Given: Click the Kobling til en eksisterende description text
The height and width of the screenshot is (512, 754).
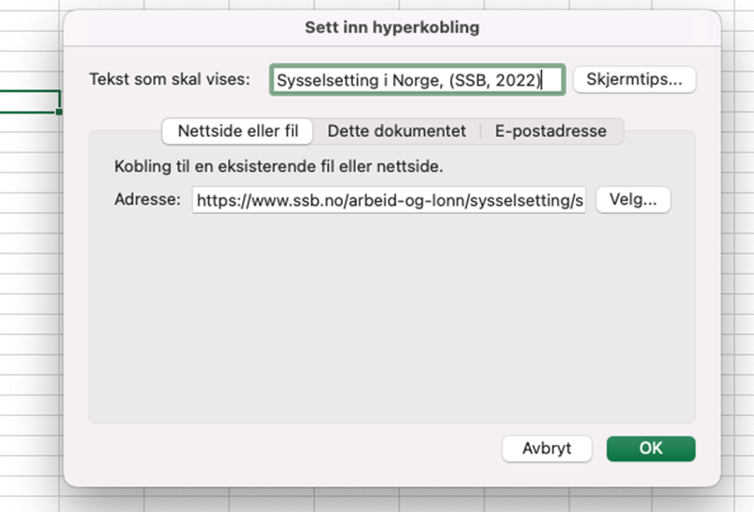Looking at the screenshot, I should [278, 168].
